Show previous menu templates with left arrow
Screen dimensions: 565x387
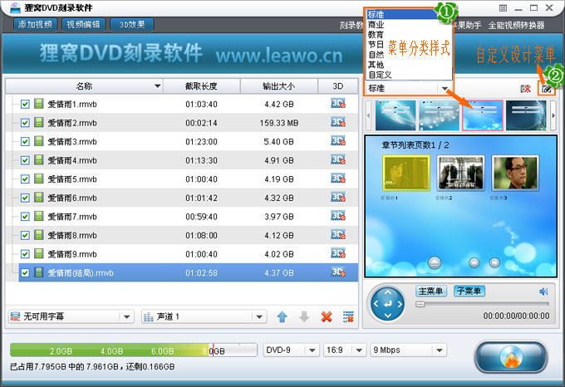[368, 115]
